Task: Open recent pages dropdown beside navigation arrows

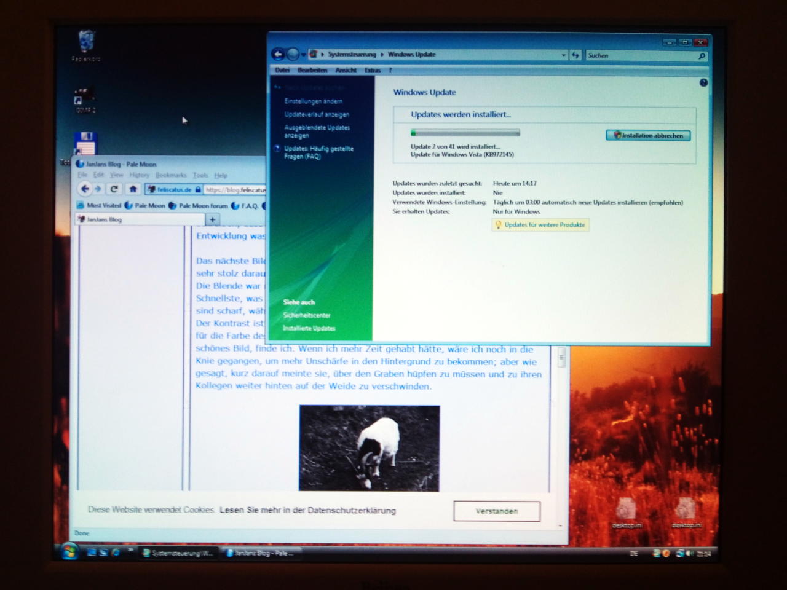Action: coord(303,55)
